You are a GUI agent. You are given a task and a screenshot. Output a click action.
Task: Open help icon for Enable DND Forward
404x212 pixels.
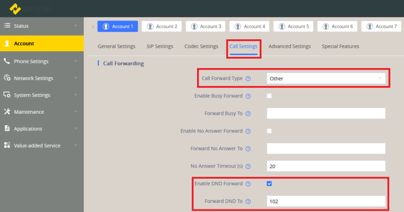click(248, 184)
